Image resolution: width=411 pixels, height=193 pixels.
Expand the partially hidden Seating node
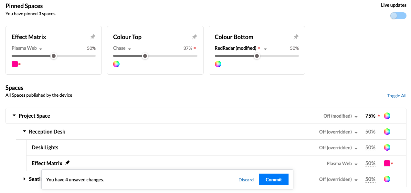click(x=25, y=179)
